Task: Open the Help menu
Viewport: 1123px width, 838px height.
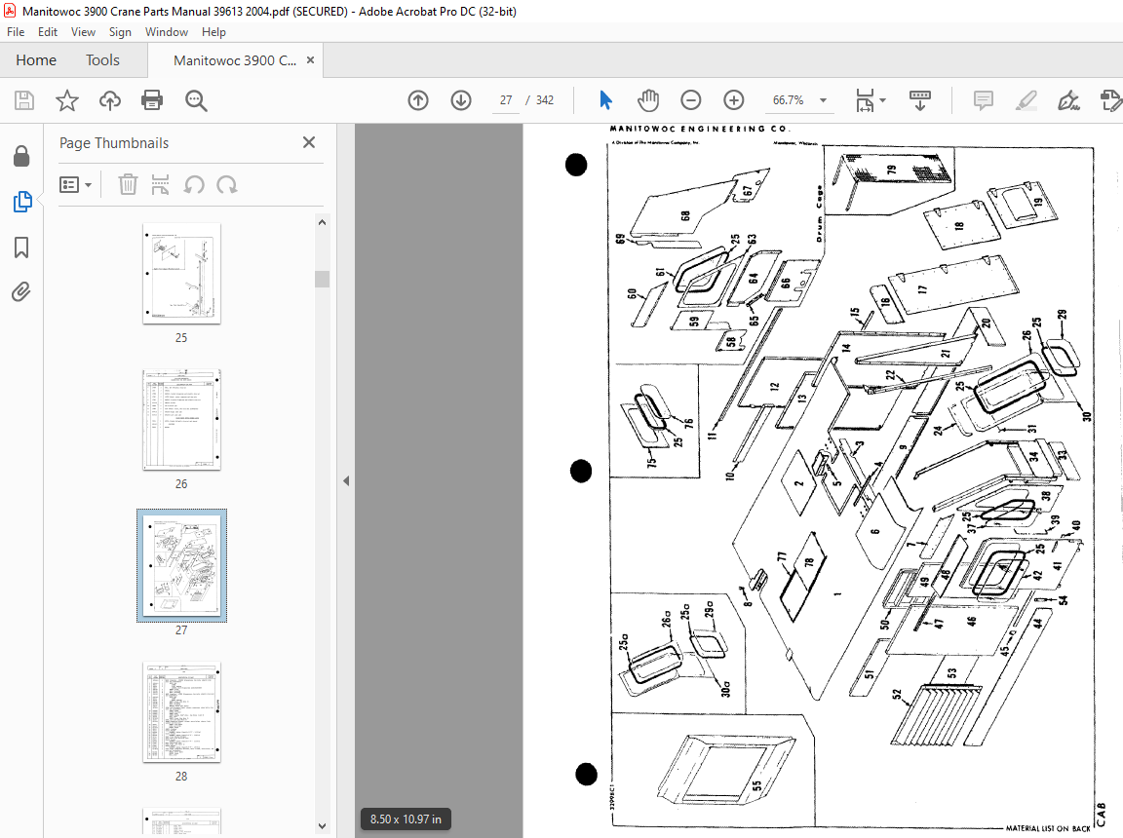Action: tap(213, 31)
